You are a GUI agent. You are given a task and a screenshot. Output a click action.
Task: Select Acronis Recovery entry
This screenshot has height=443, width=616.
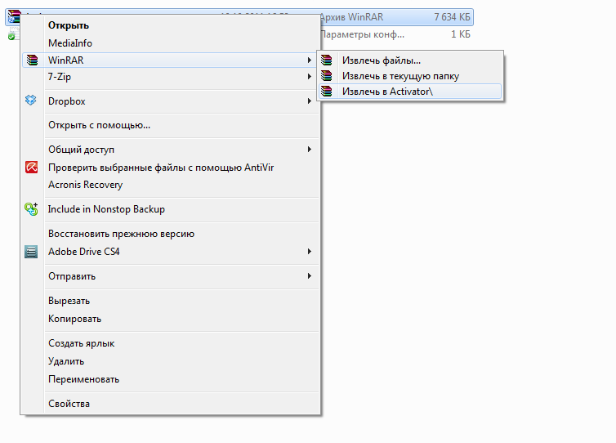point(85,185)
